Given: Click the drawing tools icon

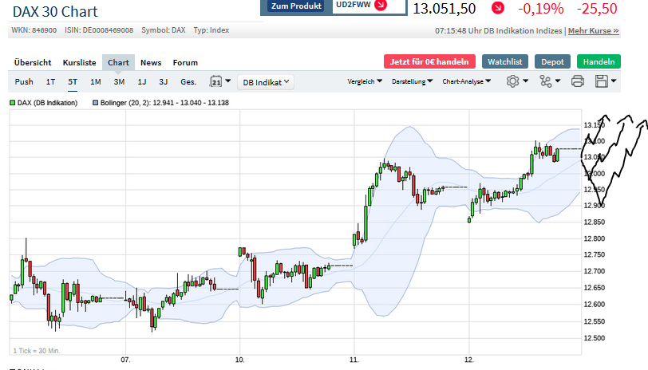Looking at the screenshot, I should click(546, 81).
